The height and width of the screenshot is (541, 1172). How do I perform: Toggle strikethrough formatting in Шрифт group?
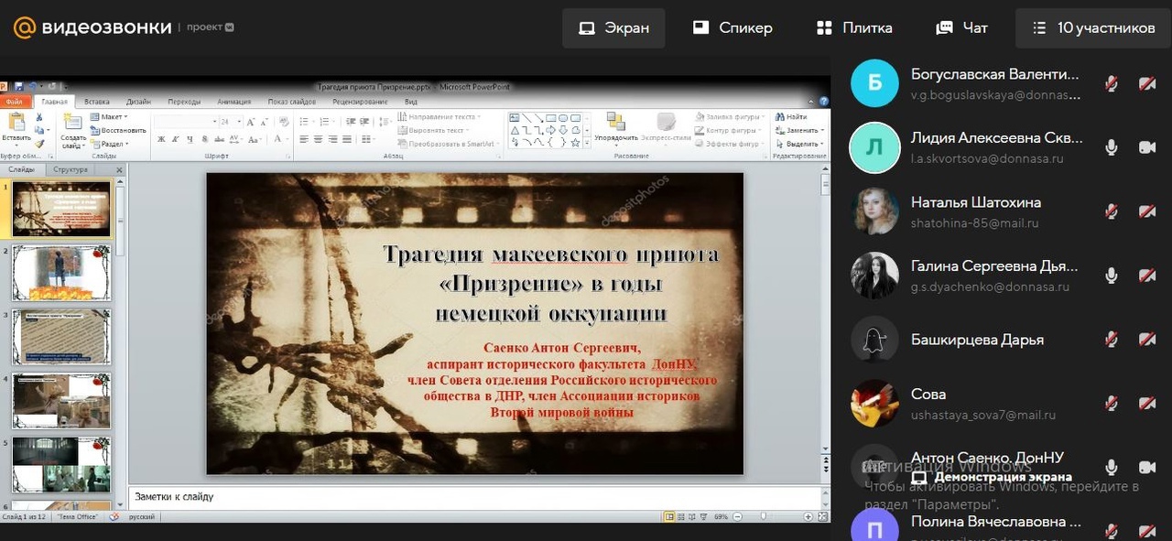coord(218,140)
